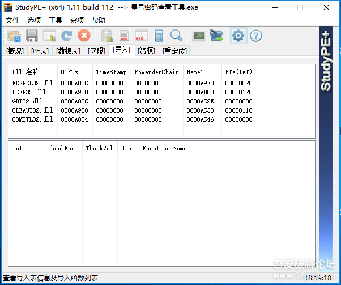Click the ThunkVal column header
This screenshot has height=285, width=341.
(99, 148)
